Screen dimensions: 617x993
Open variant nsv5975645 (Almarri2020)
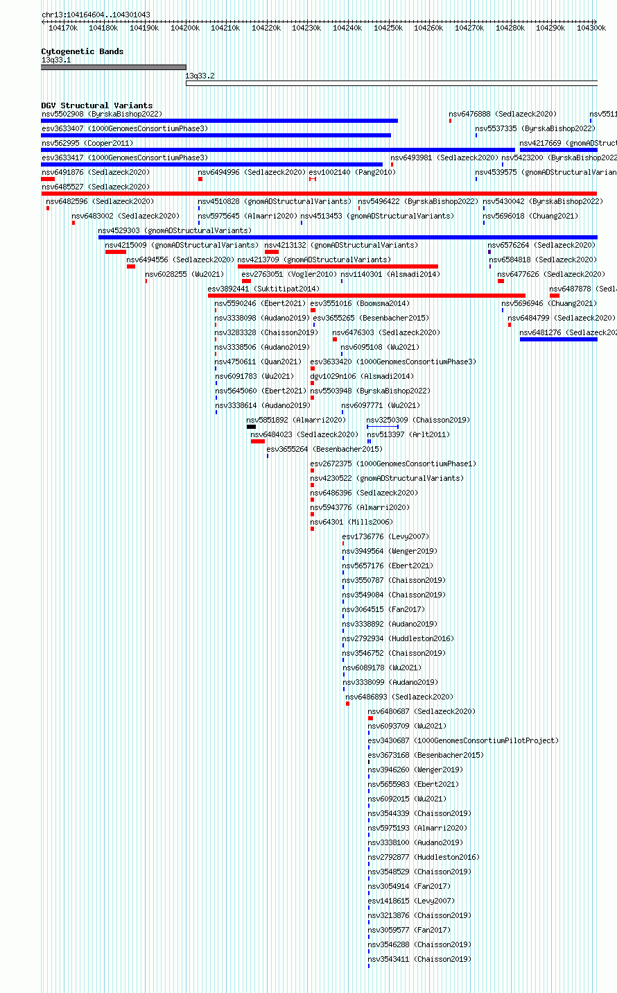(199, 223)
